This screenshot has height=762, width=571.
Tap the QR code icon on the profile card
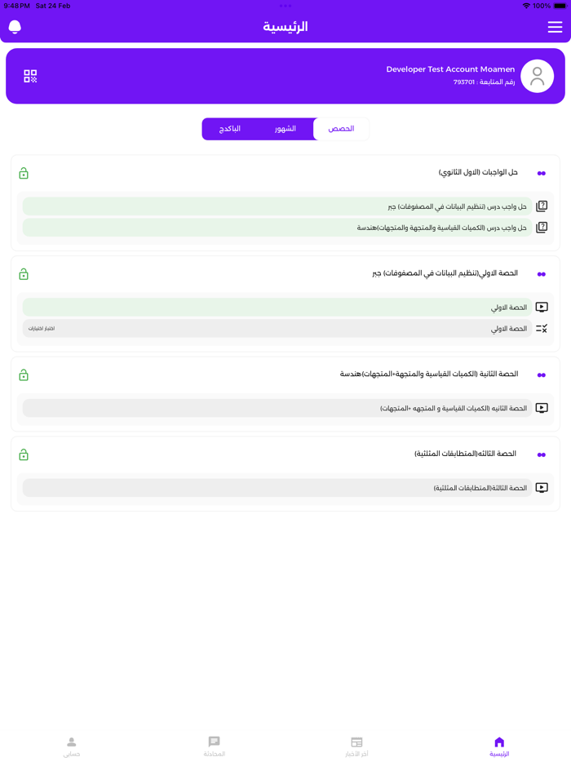[30, 76]
